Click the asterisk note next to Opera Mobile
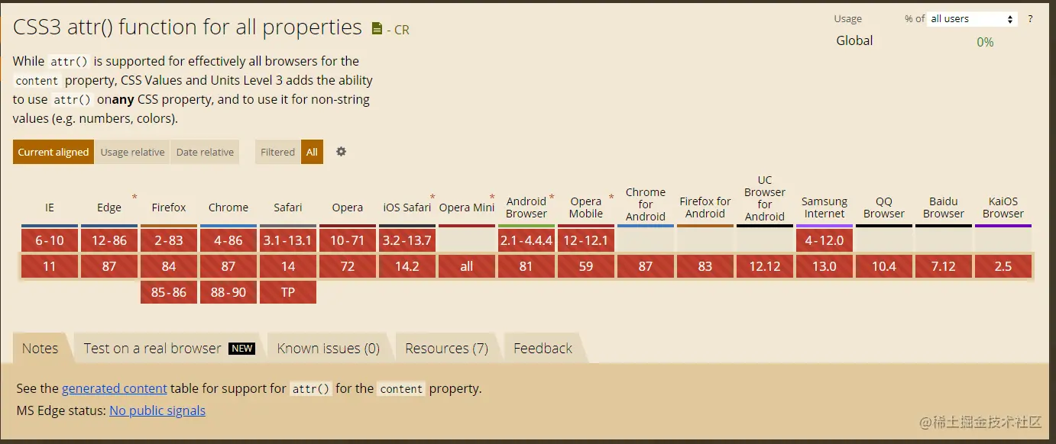1056x444 pixels. coord(611,198)
